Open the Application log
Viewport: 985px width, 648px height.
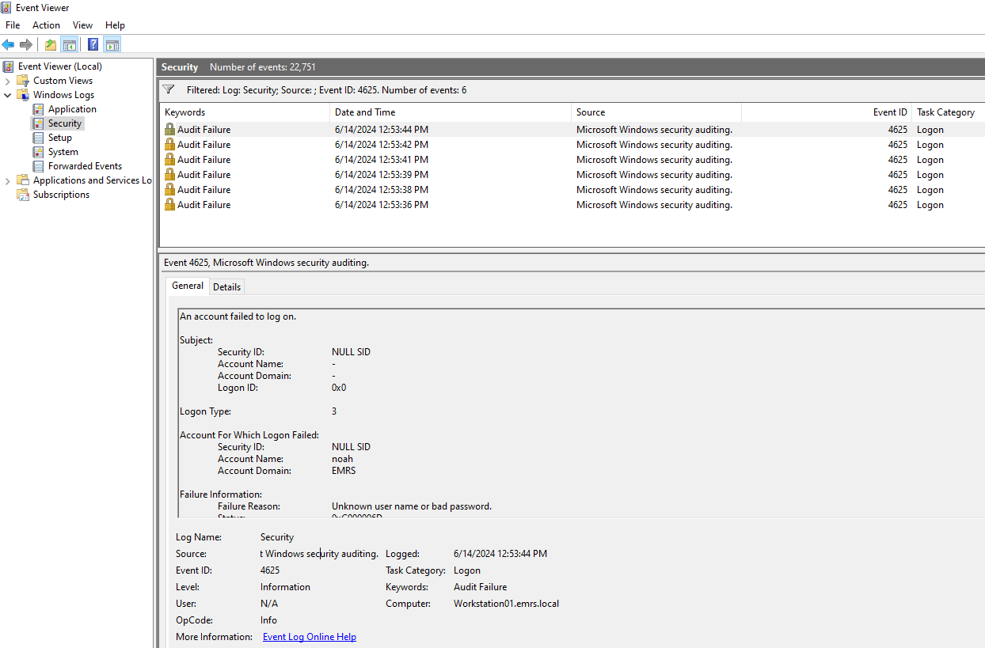point(72,109)
